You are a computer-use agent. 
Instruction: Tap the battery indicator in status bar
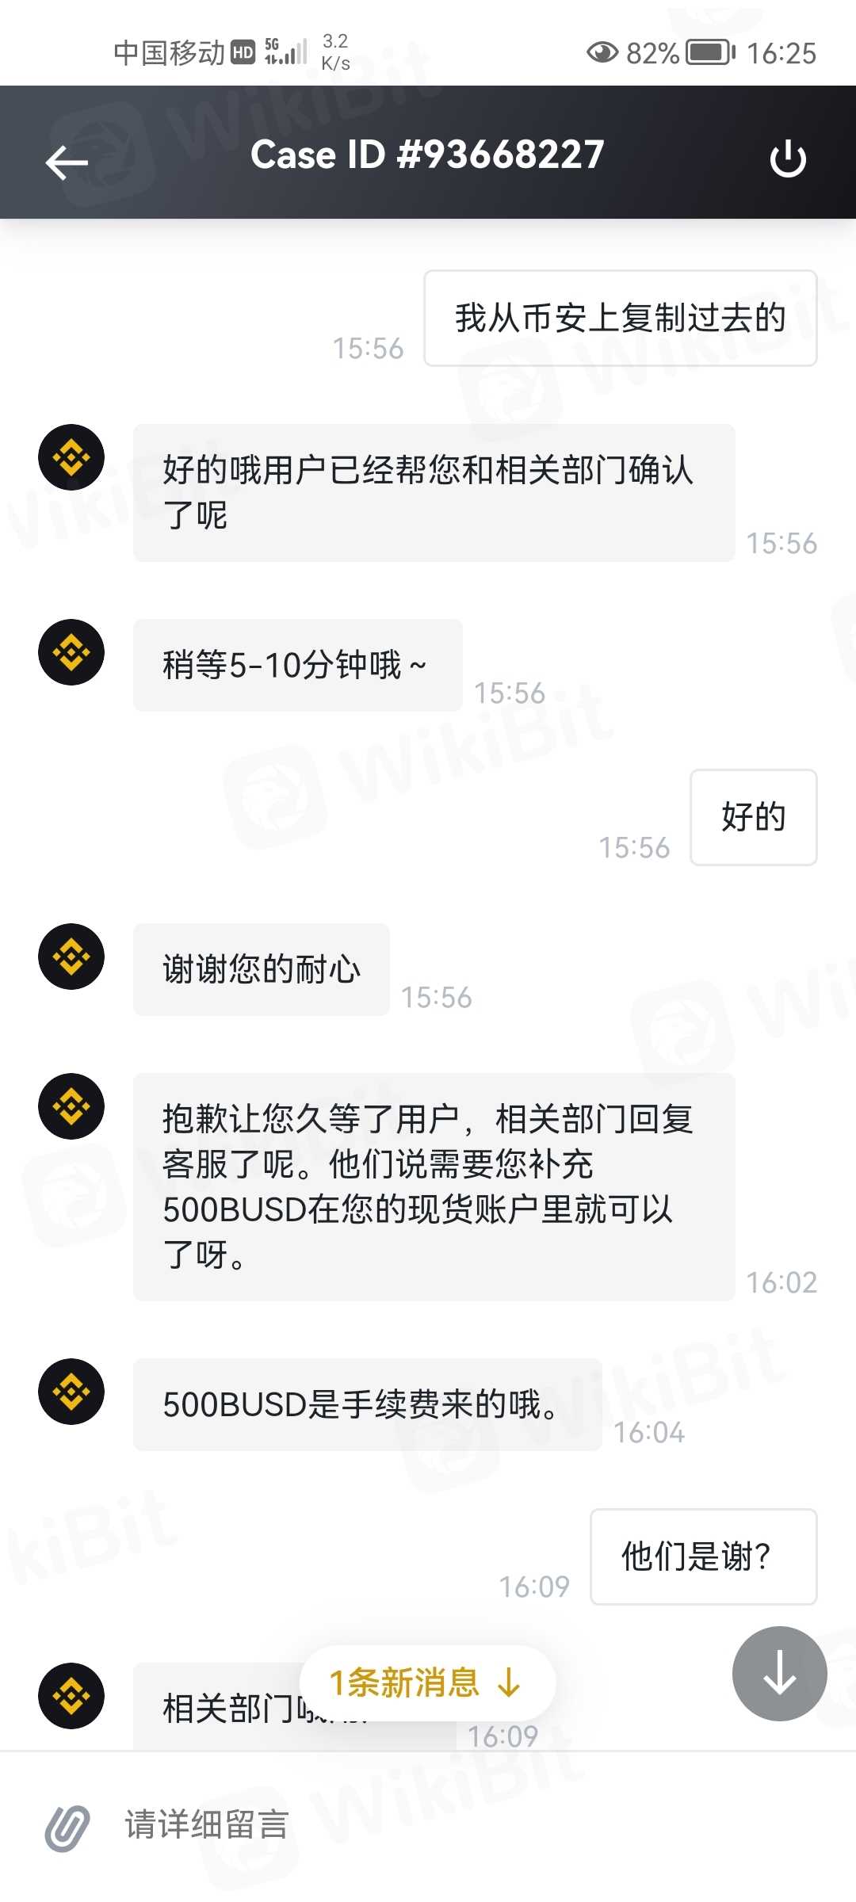click(x=710, y=53)
